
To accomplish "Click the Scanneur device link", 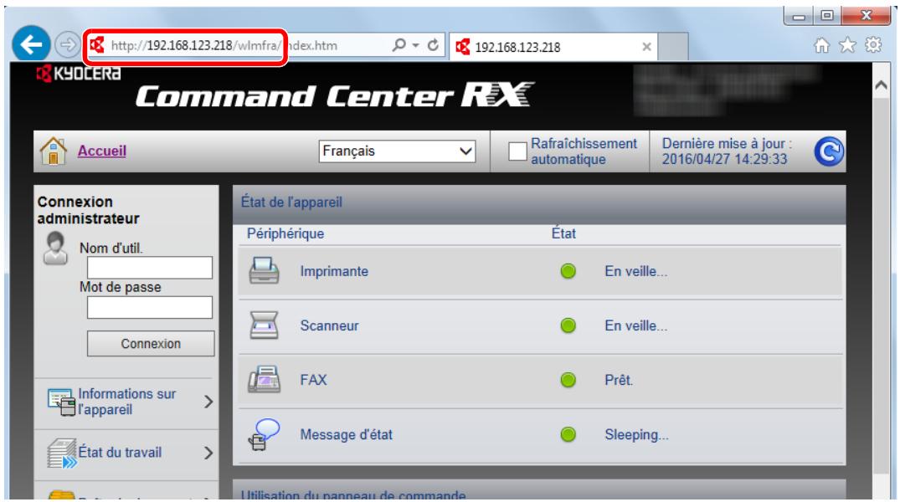I will 330,325.
